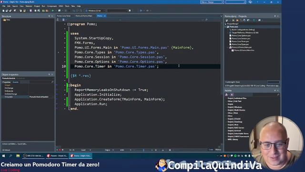Select Pomo.UI.Forms.Main.fmx in Projects tree

pos(244,50)
